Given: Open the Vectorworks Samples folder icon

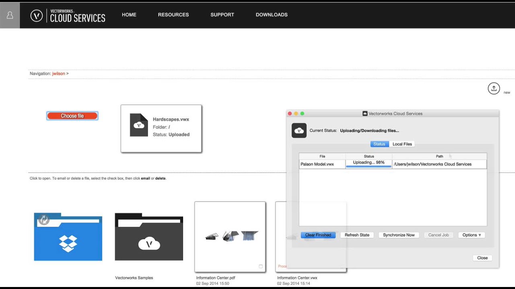Looking at the screenshot, I should pyautogui.click(x=149, y=237).
